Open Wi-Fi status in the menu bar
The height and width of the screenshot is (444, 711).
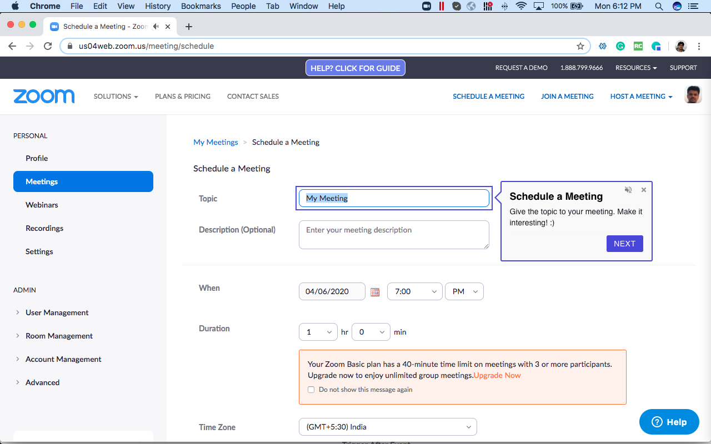click(x=521, y=6)
